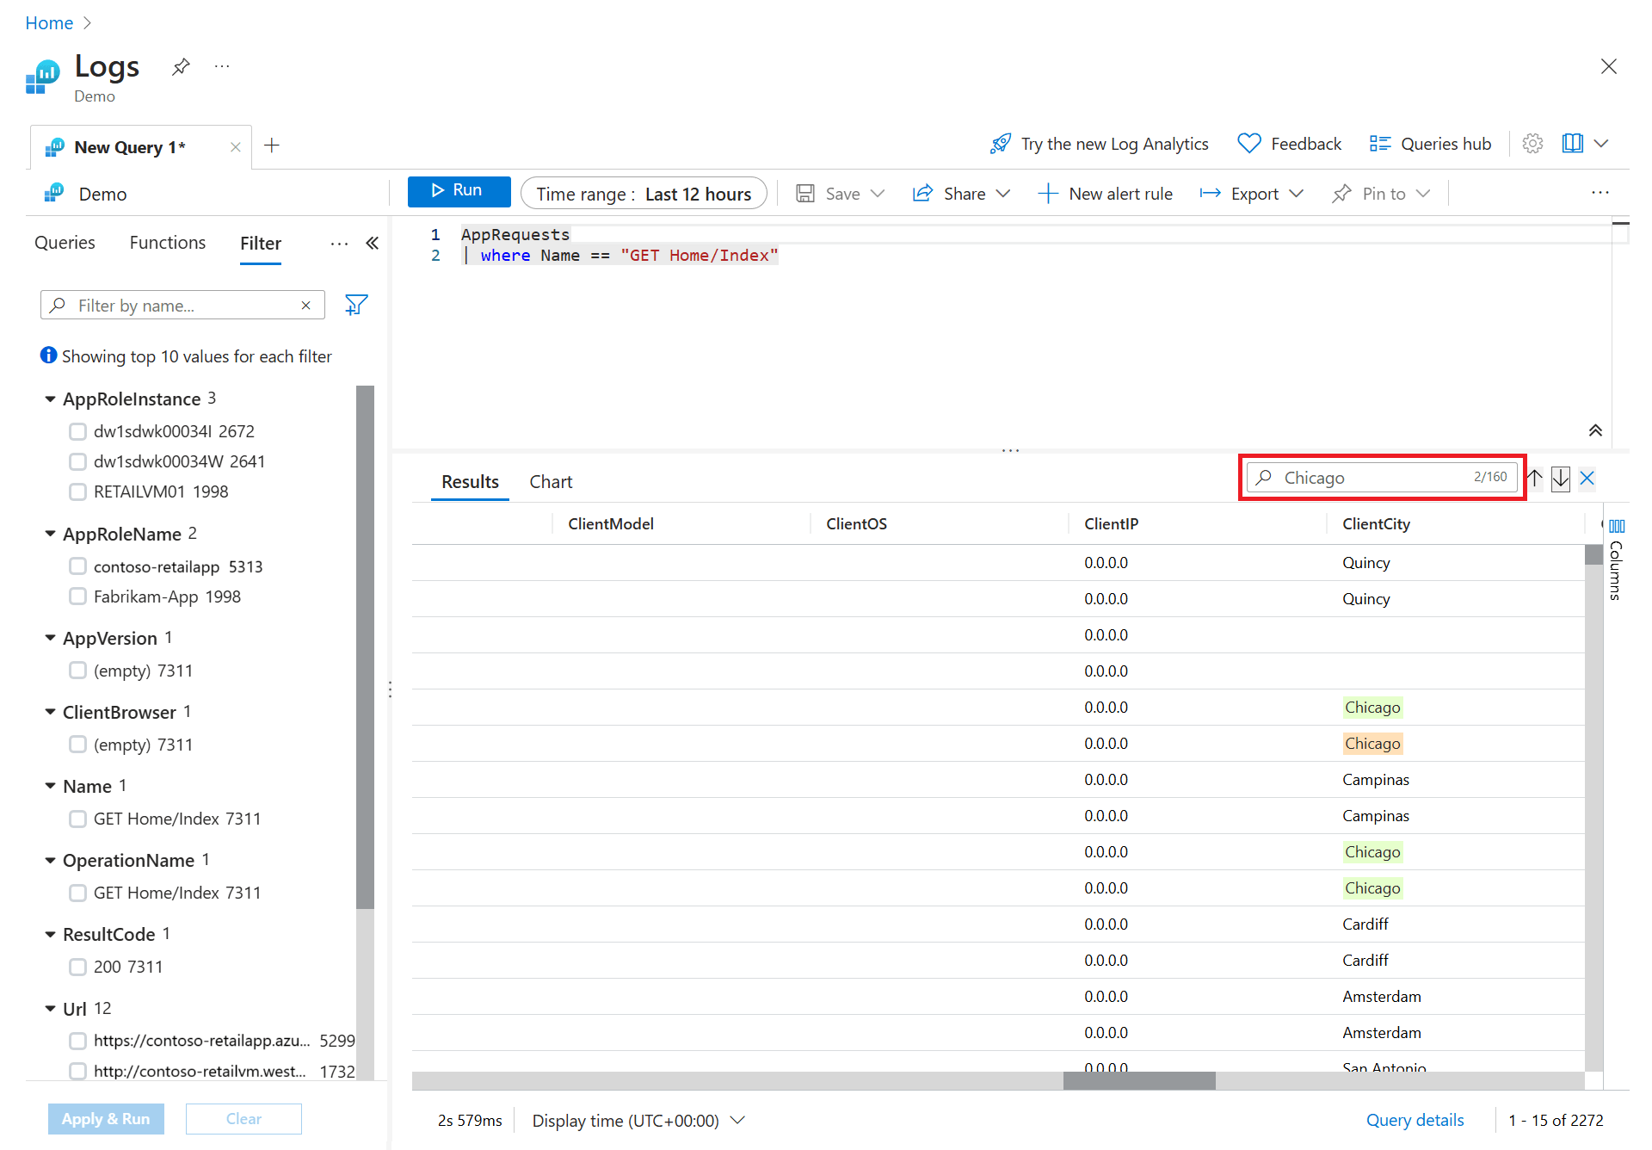Open Query details link

[1415, 1121]
